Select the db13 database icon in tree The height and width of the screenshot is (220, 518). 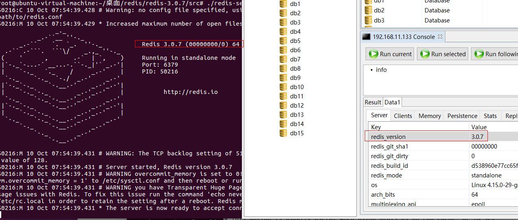coord(283,114)
